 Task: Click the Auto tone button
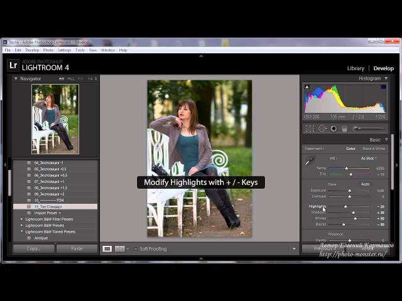[365, 184]
